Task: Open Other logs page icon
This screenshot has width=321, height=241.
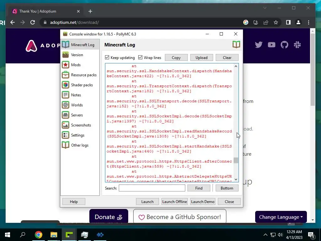Action: (x=66, y=145)
